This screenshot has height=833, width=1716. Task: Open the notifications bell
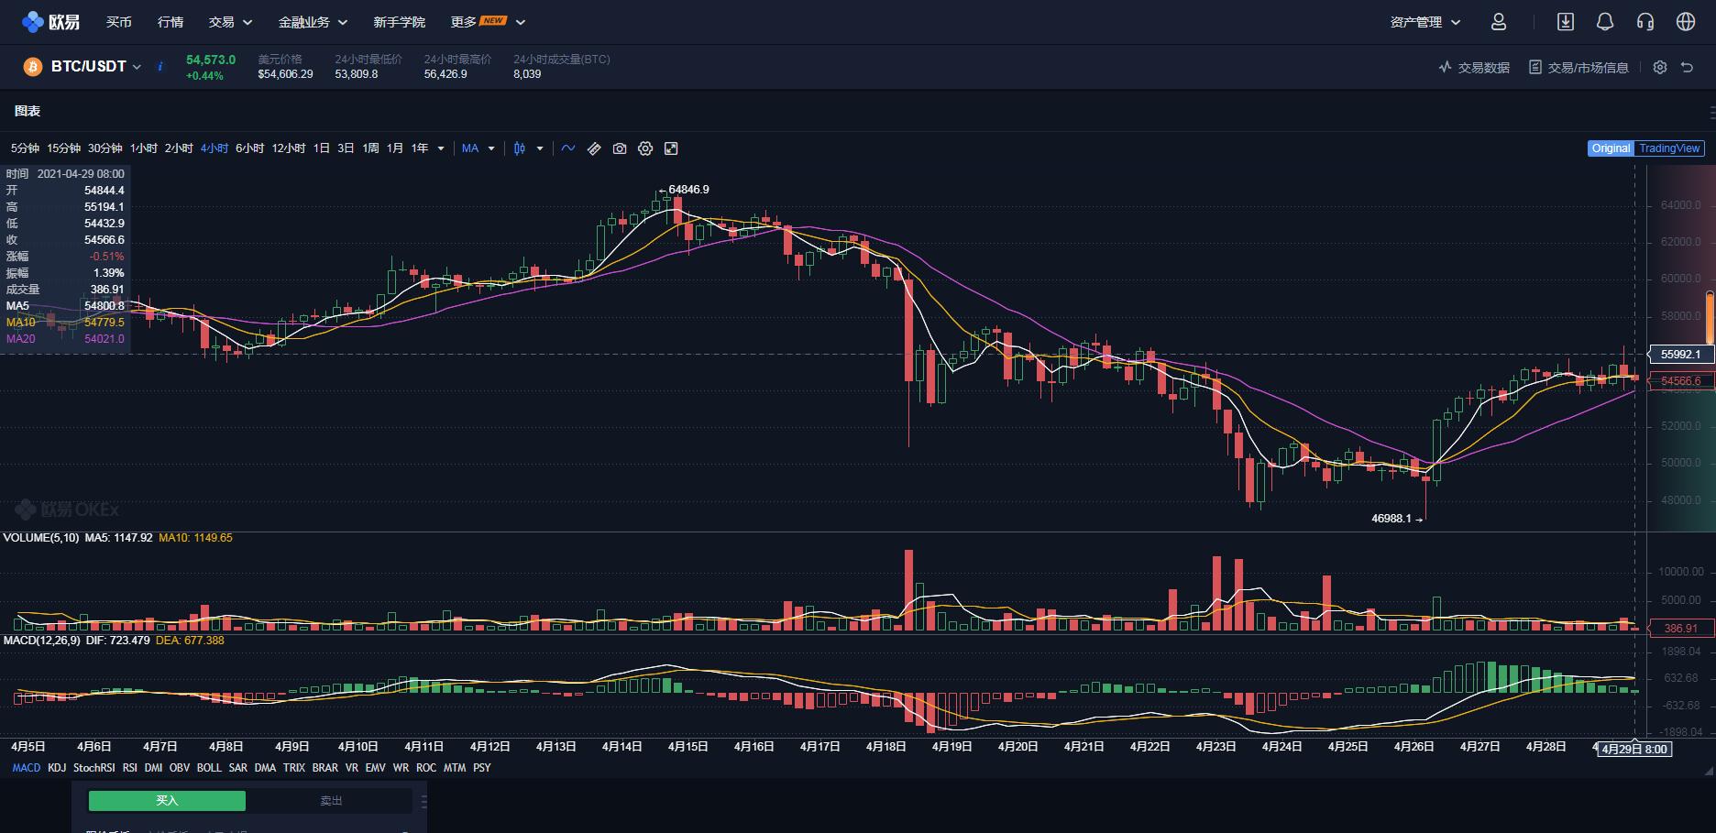(x=1605, y=21)
